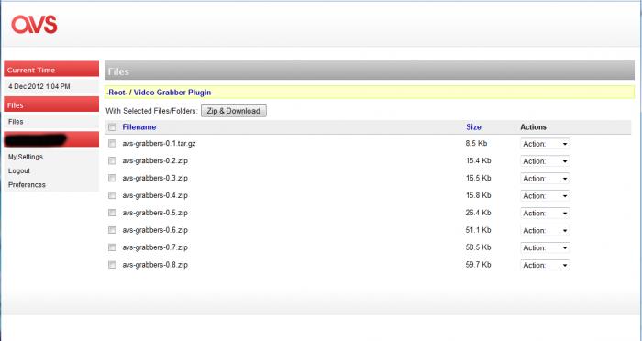Click the Zip & Download button
This screenshot has width=642, height=341.
point(233,111)
